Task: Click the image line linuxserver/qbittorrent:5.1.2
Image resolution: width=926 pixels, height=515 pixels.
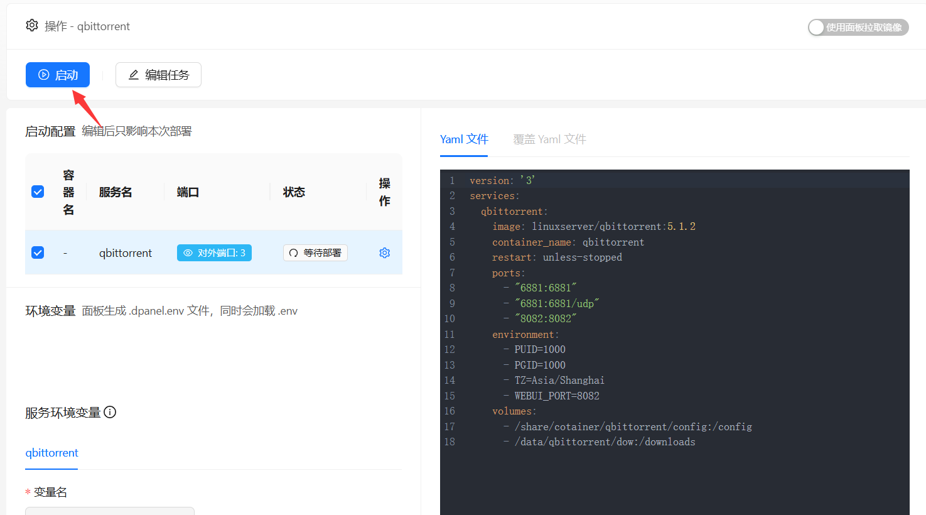Action: 594,226
